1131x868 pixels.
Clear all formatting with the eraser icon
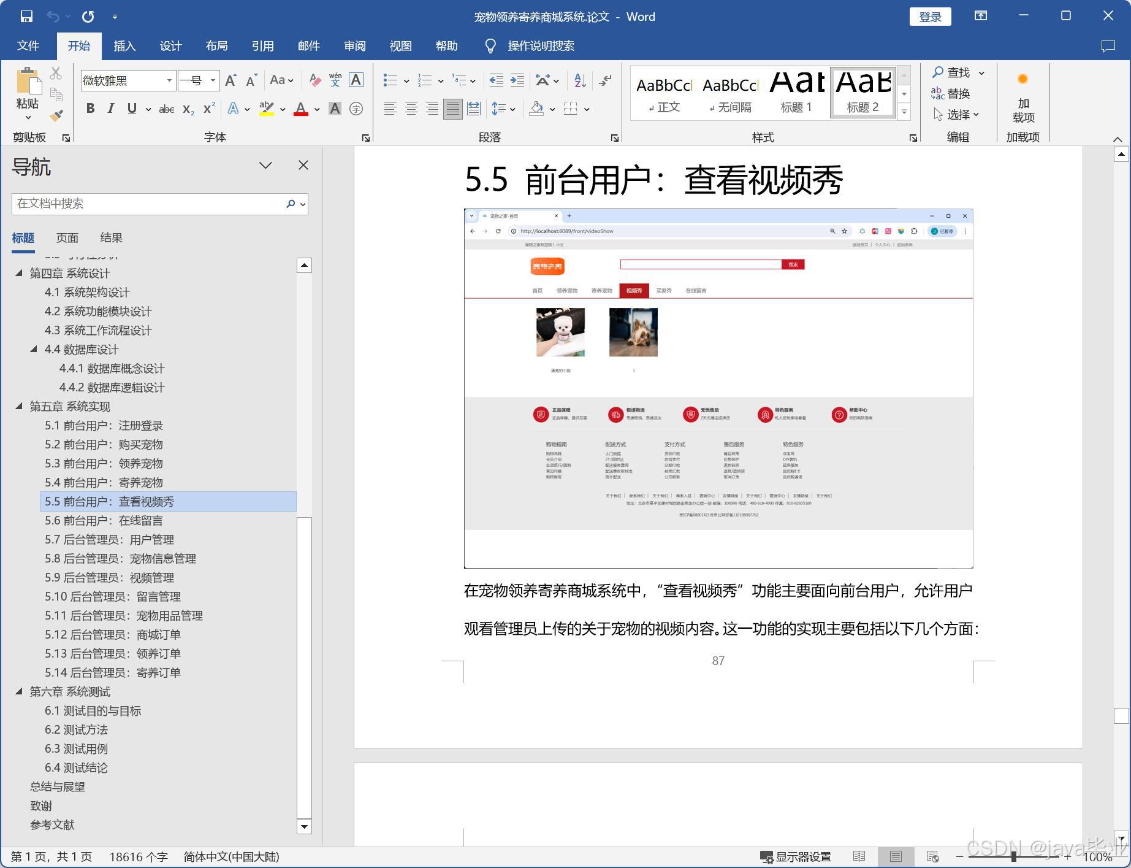(x=314, y=80)
